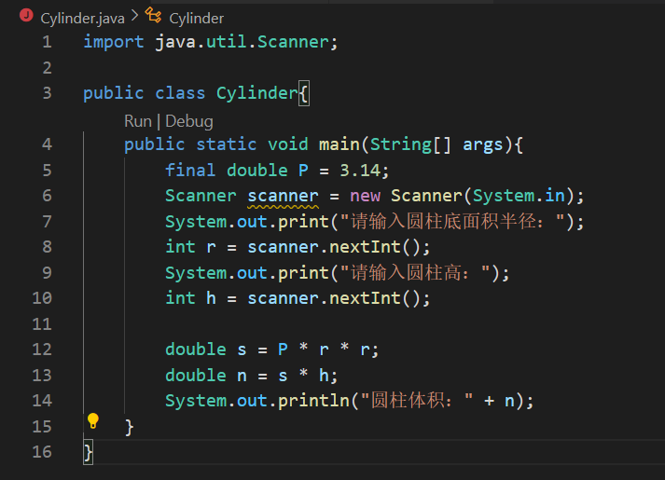665x480 pixels.
Task: Click Run above main method
Action: pos(138,121)
